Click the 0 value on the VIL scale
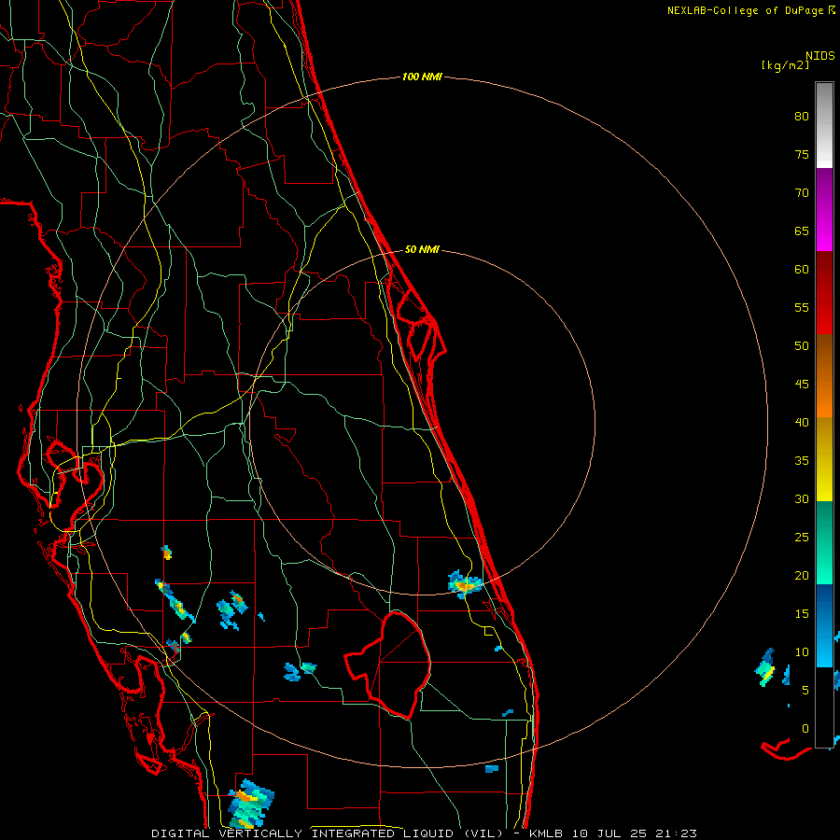Viewport: 840px width, 840px height. tap(805, 729)
